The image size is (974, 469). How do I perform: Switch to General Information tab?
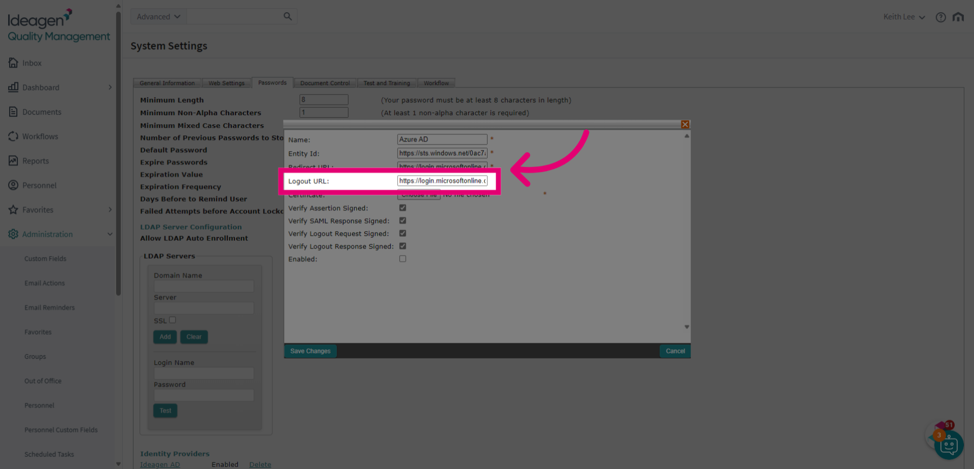click(x=167, y=83)
